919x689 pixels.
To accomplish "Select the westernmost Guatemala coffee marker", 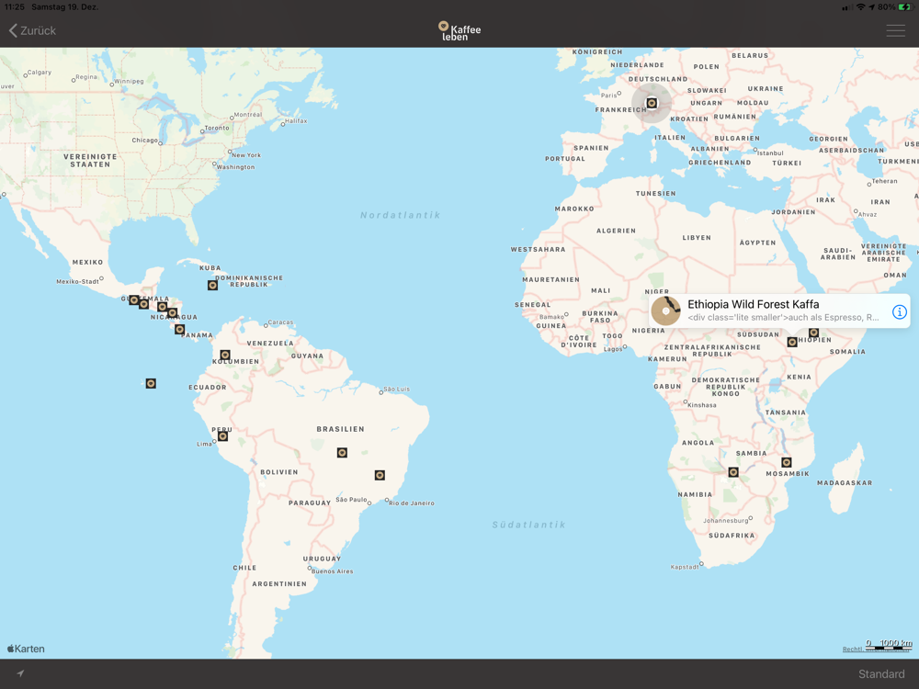I will (134, 300).
